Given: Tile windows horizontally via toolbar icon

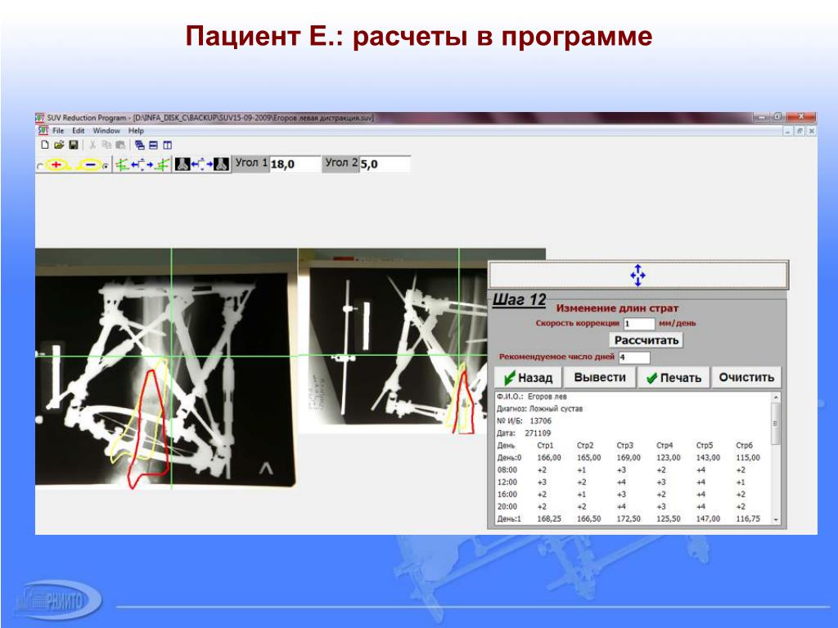Looking at the screenshot, I should pyautogui.click(x=153, y=145).
